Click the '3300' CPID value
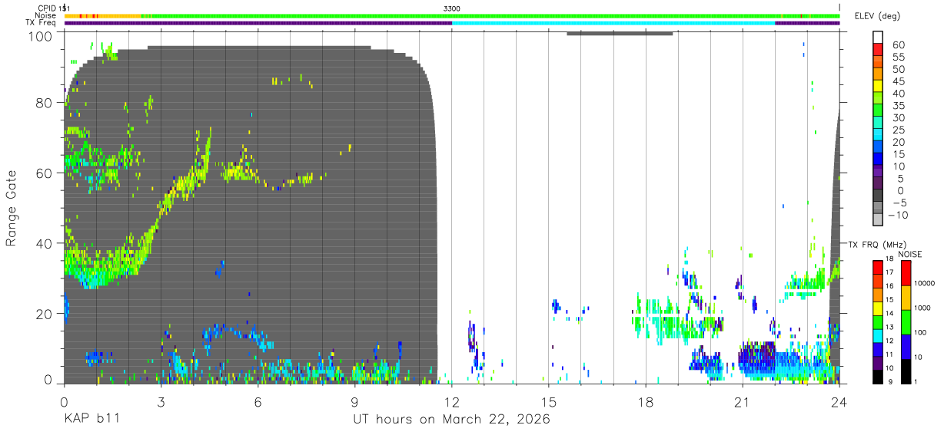 452,8
